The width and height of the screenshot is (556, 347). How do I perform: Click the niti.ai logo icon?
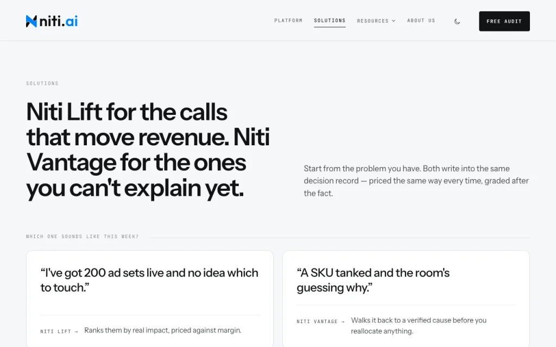(x=31, y=21)
